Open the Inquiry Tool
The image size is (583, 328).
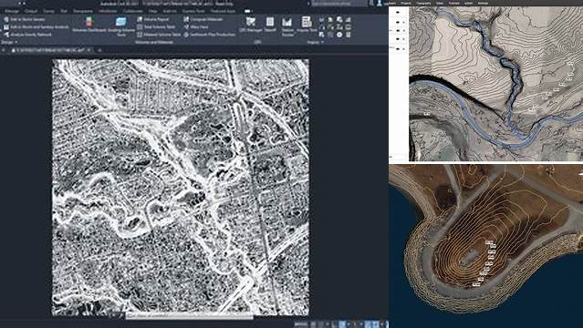pos(307,25)
